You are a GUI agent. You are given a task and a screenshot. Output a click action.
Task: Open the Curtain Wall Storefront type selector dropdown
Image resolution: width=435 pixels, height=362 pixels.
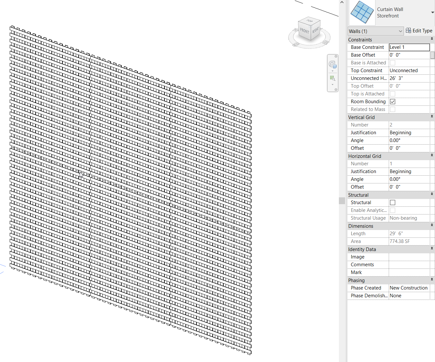tap(432, 13)
